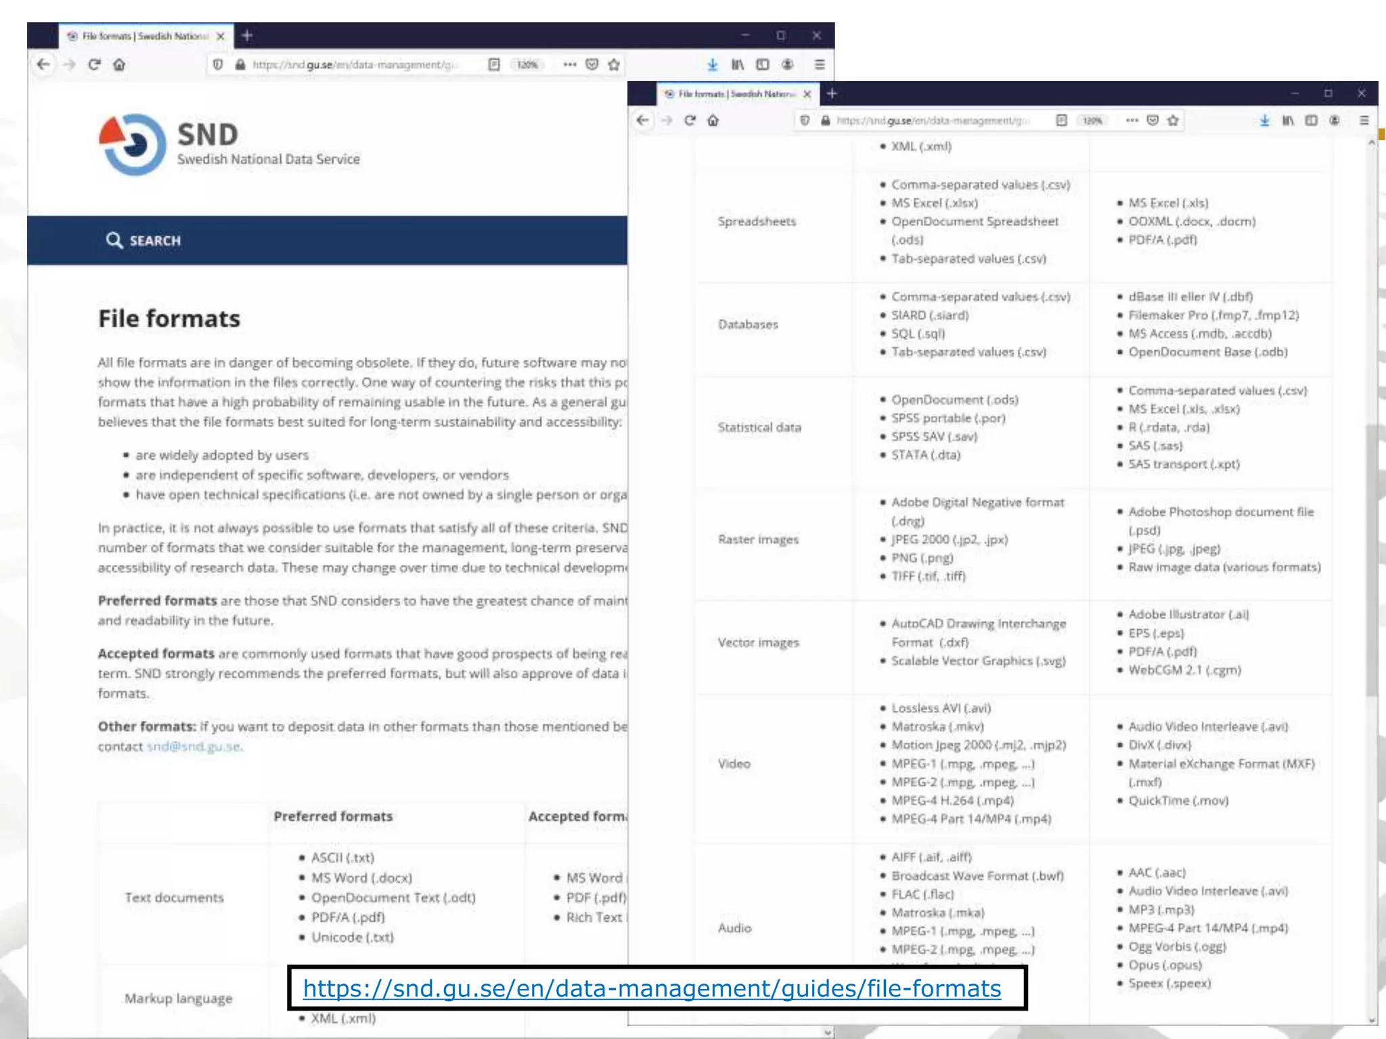Reload page in the left browser window

coord(94,64)
